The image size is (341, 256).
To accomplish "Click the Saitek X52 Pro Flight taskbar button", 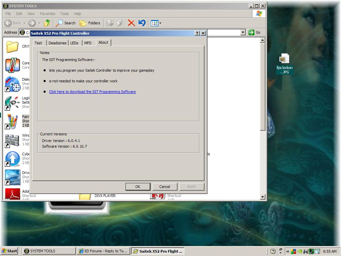I will point(158,251).
